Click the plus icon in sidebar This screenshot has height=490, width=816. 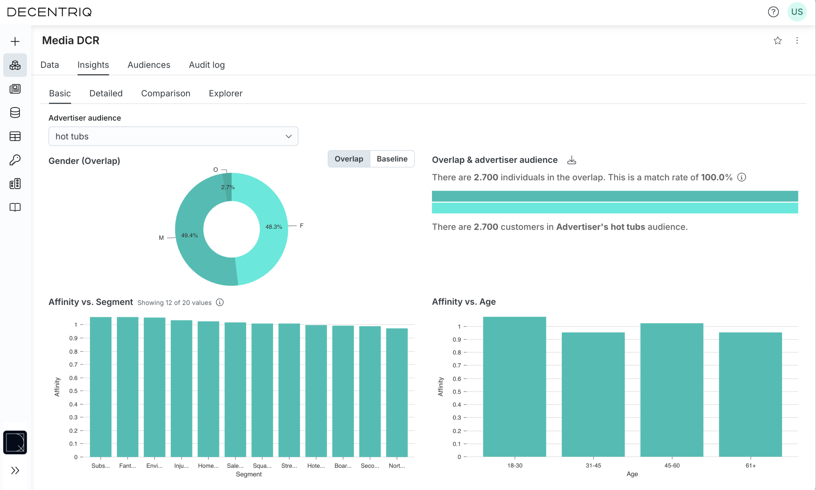(15, 42)
